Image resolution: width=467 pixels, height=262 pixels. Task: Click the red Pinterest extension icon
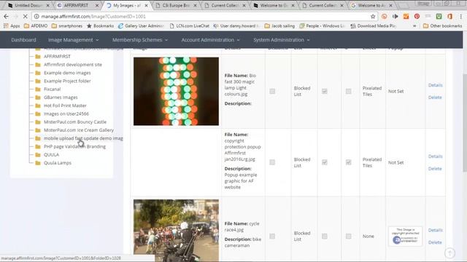tap(417, 17)
